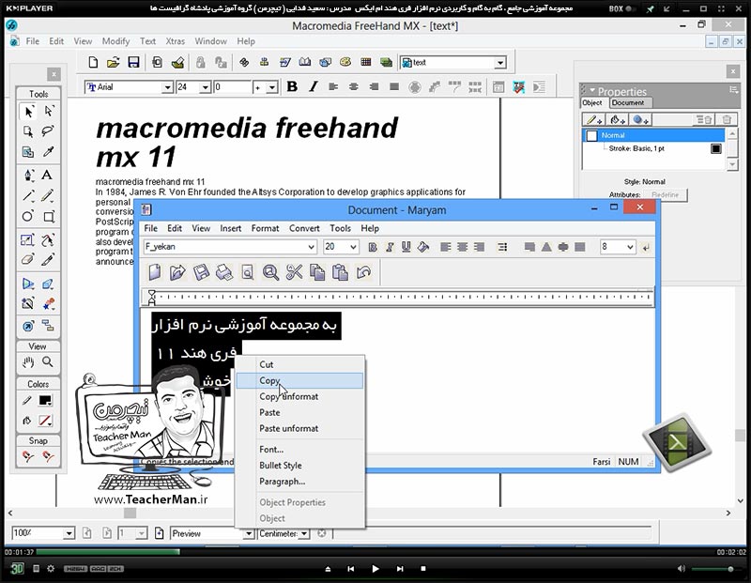751x583 pixels.
Task: Open the 100% zoom dropdown
Action: click(x=69, y=533)
